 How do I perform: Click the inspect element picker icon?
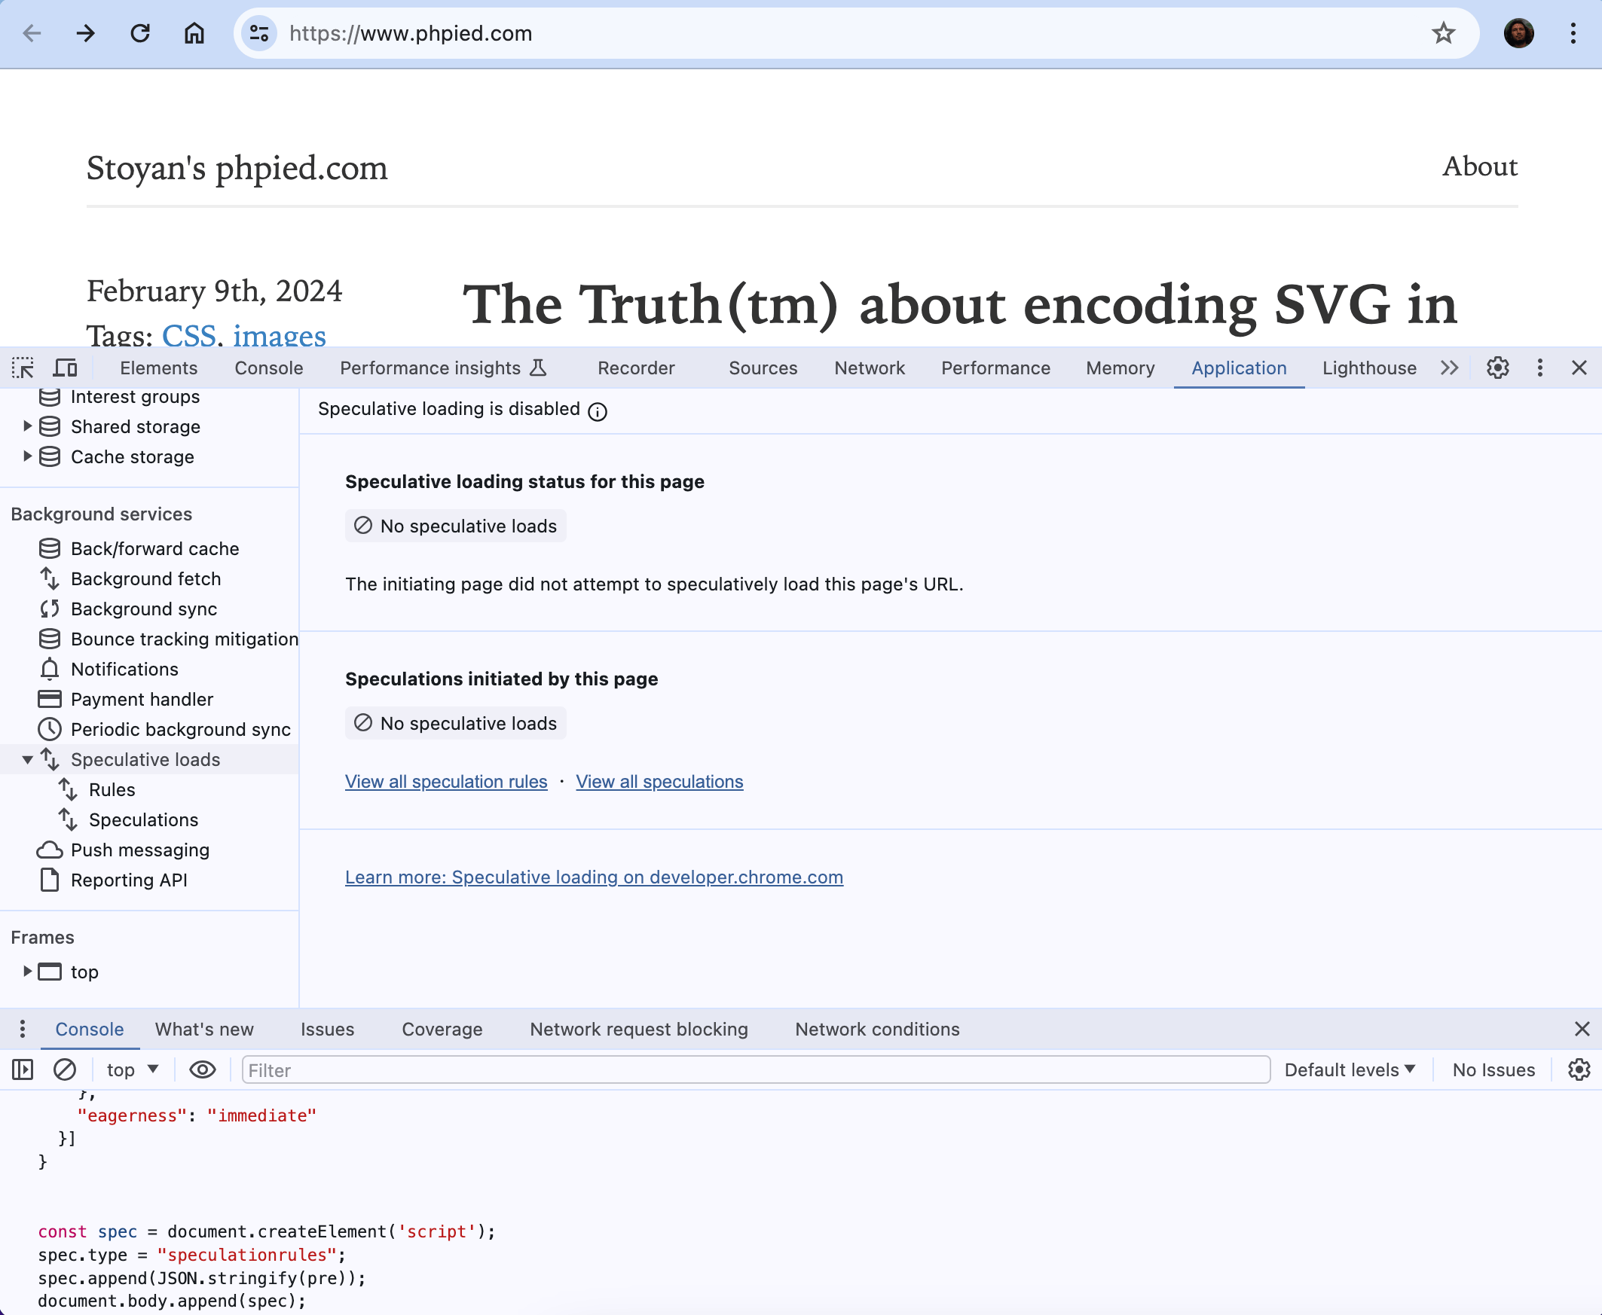pos(23,368)
